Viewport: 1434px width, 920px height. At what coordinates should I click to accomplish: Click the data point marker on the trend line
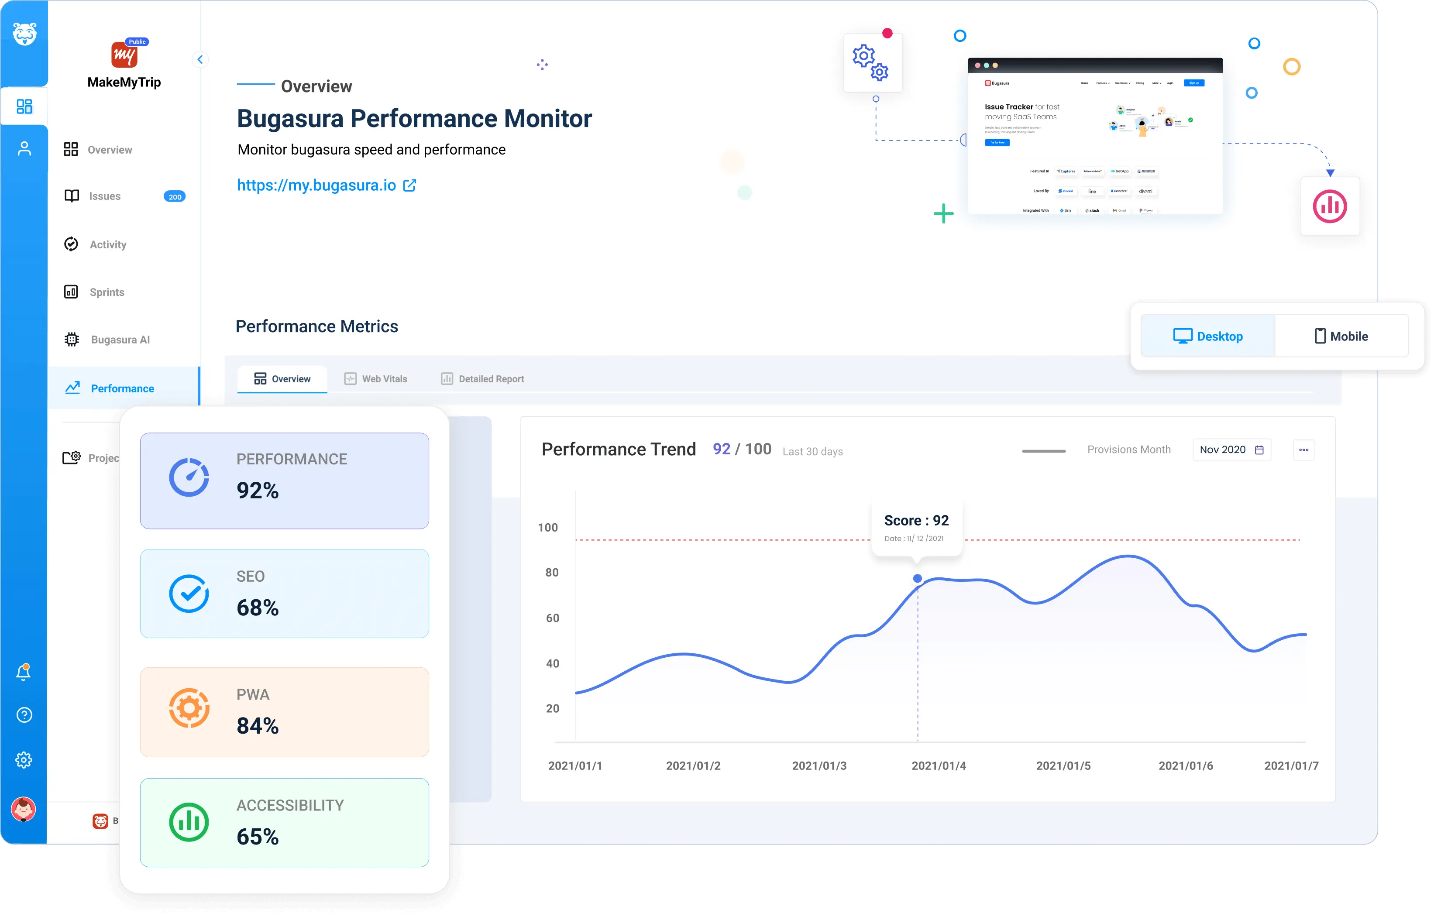[917, 578]
